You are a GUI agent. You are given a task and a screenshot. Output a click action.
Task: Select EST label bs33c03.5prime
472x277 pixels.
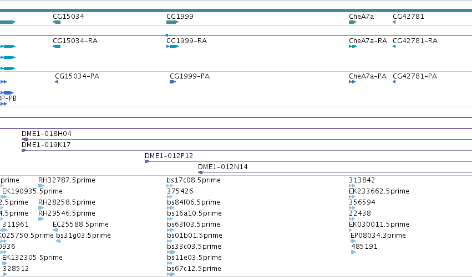194,247
